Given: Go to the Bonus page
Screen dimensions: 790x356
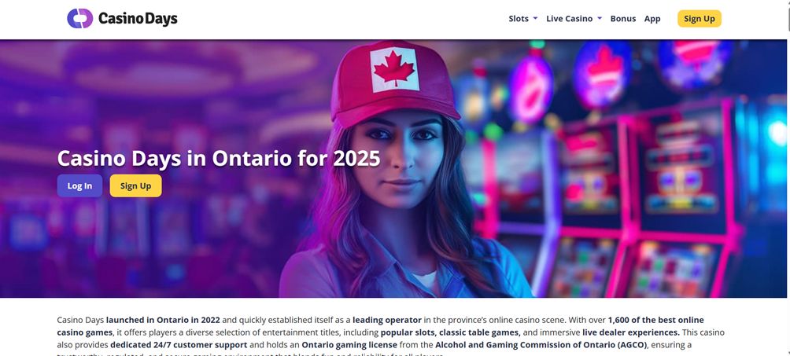Looking at the screenshot, I should [x=622, y=19].
